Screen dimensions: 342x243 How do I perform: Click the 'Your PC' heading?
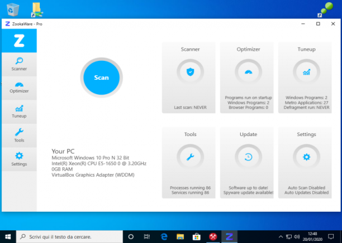click(x=63, y=151)
